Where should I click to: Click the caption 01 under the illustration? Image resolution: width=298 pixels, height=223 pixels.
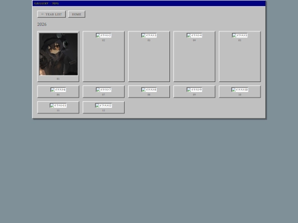[58, 79]
